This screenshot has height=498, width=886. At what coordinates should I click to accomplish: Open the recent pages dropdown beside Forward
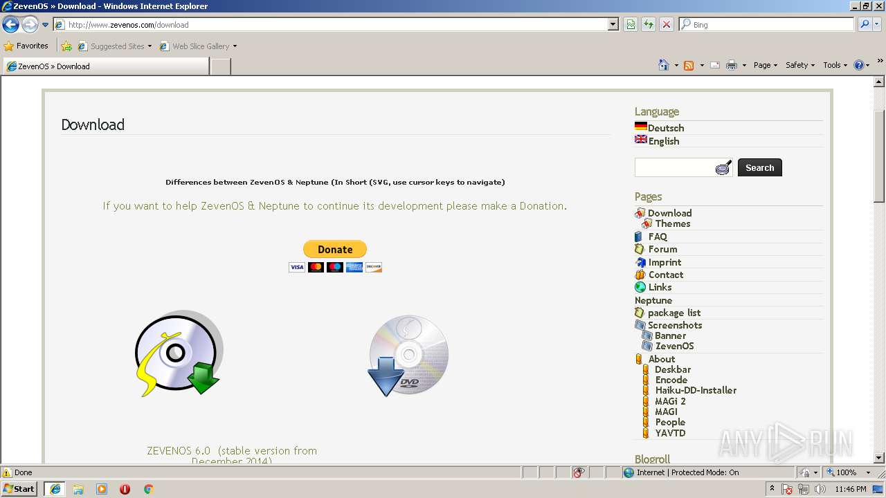pyautogui.click(x=45, y=25)
